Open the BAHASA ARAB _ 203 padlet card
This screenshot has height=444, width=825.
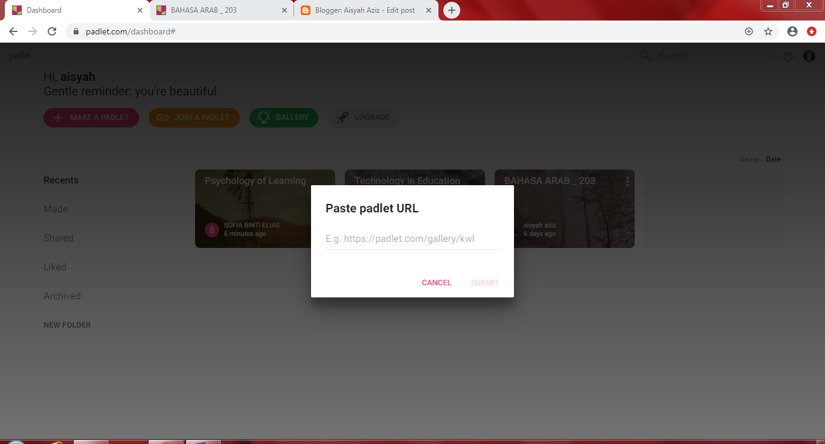[565, 209]
